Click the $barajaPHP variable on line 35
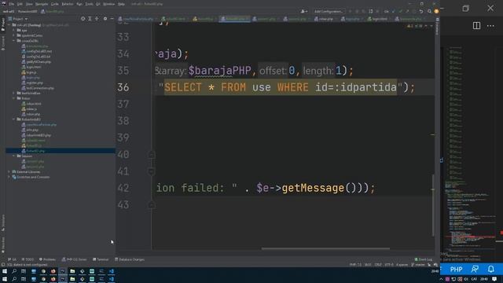 [219, 71]
